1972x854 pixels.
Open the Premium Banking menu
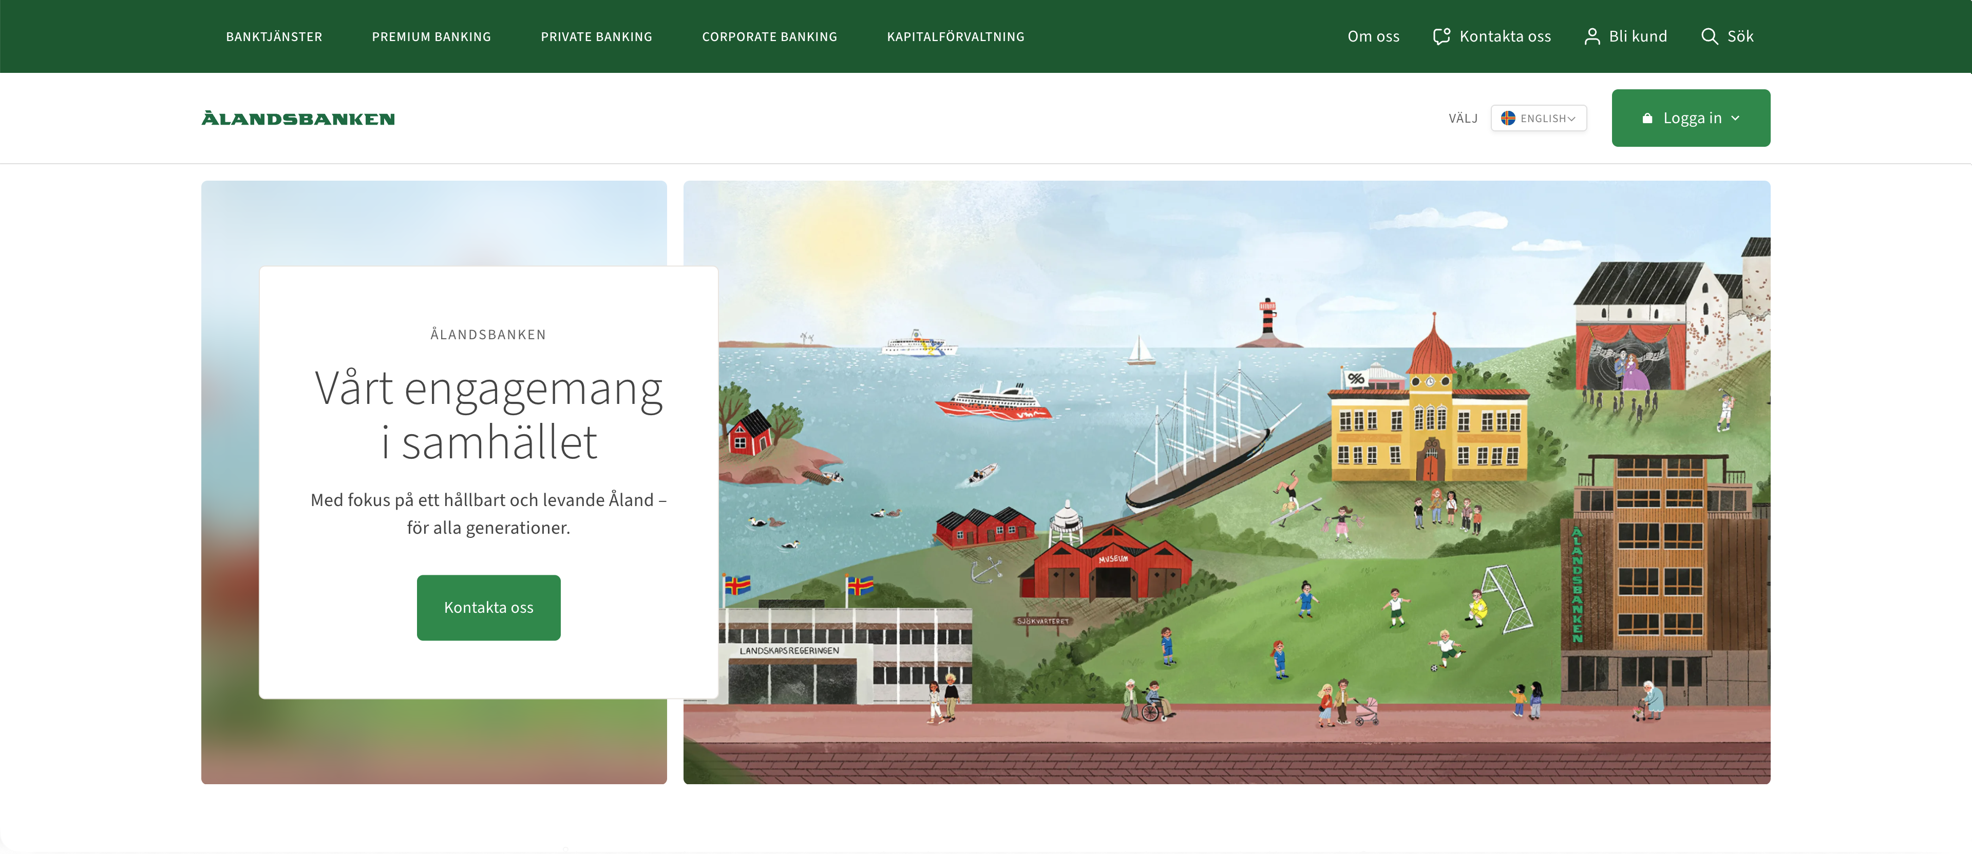tap(431, 37)
